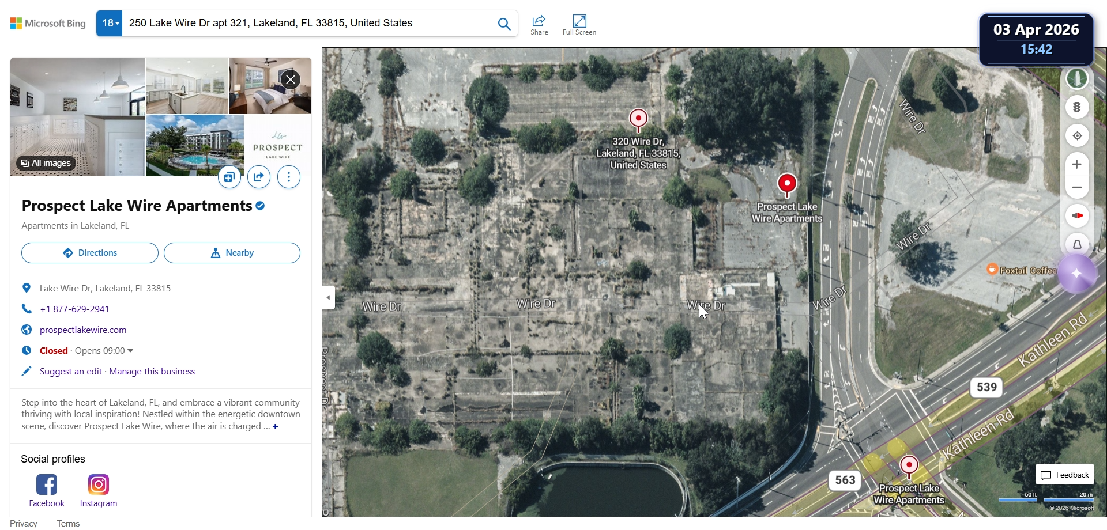This screenshot has width=1107, height=530.
Task: Click the Prospect Lake Wire Apartments pin near Wire Dr
Action: click(x=787, y=185)
